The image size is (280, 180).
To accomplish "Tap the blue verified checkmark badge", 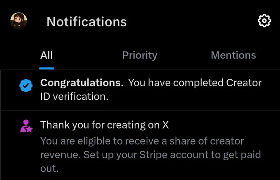I will coord(26,85).
